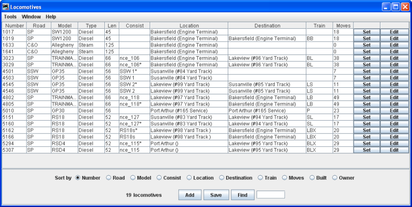Sort locomotives by Road radio button
Screen dimensions: 412x207
coord(109,178)
